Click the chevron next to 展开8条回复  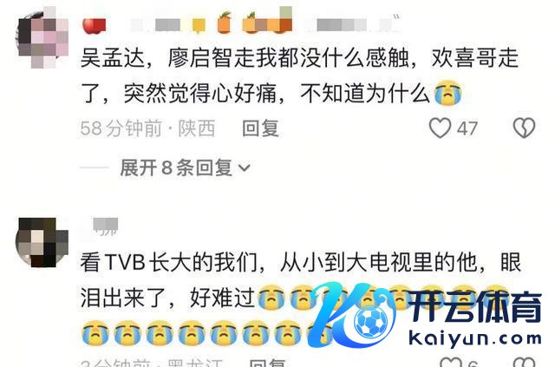[x=245, y=168]
